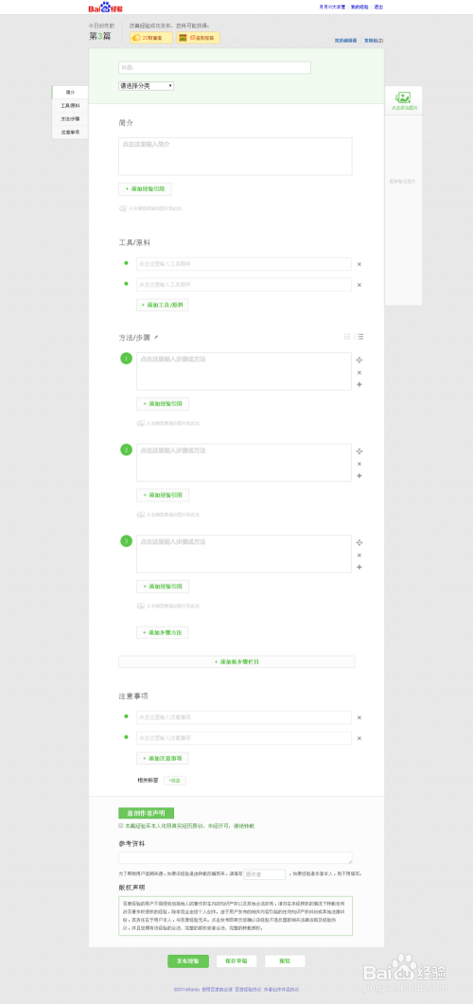
Task: Insert a step using plus icon beside step 3
Action: pos(359,568)
